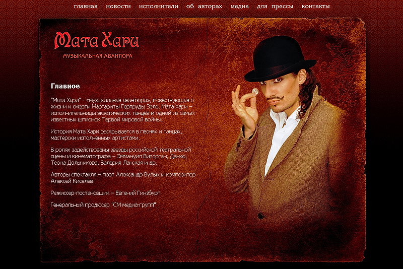The image size is (403, 269).
Task: Select the об авторах menu item
Action: [x=205, y=6]
